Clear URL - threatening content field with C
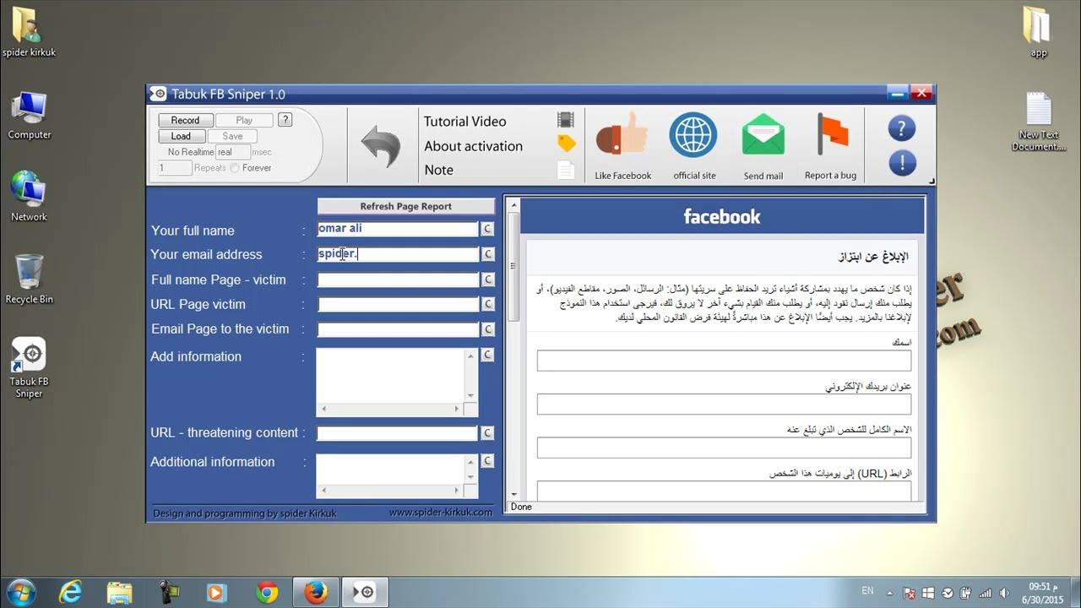Image resolution: width=1081 pixels, height=608 pixels. tap(487, 433)
